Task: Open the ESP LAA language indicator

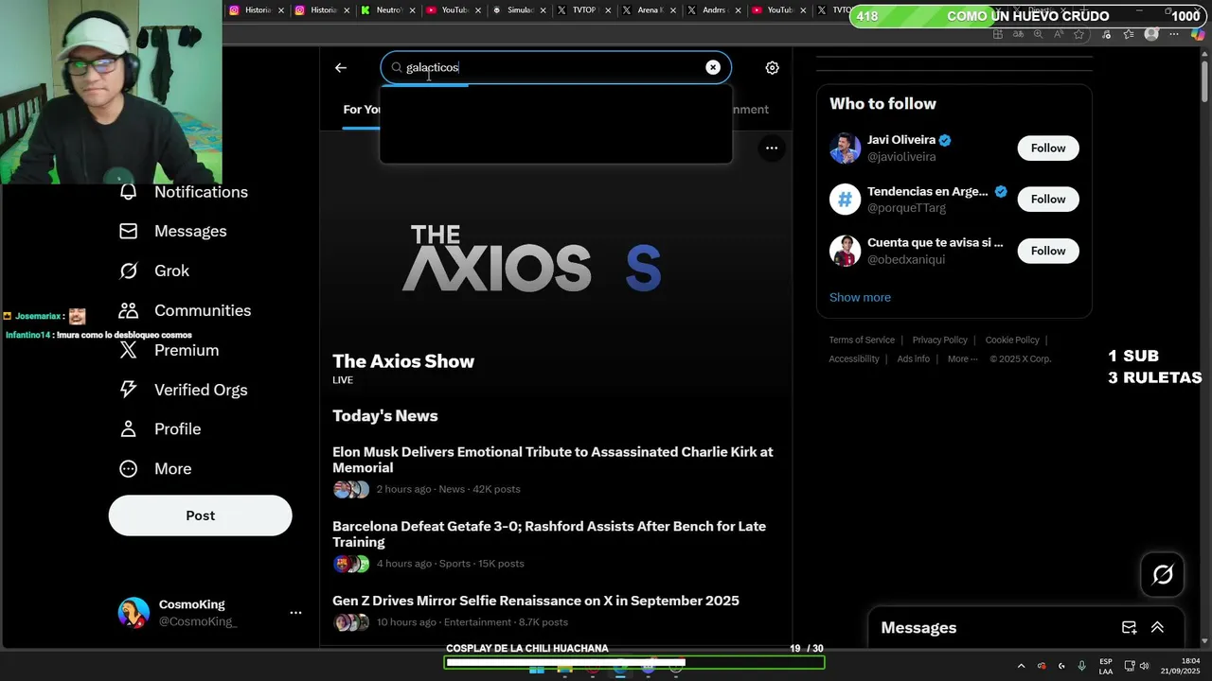Action: pos(1106,666)
